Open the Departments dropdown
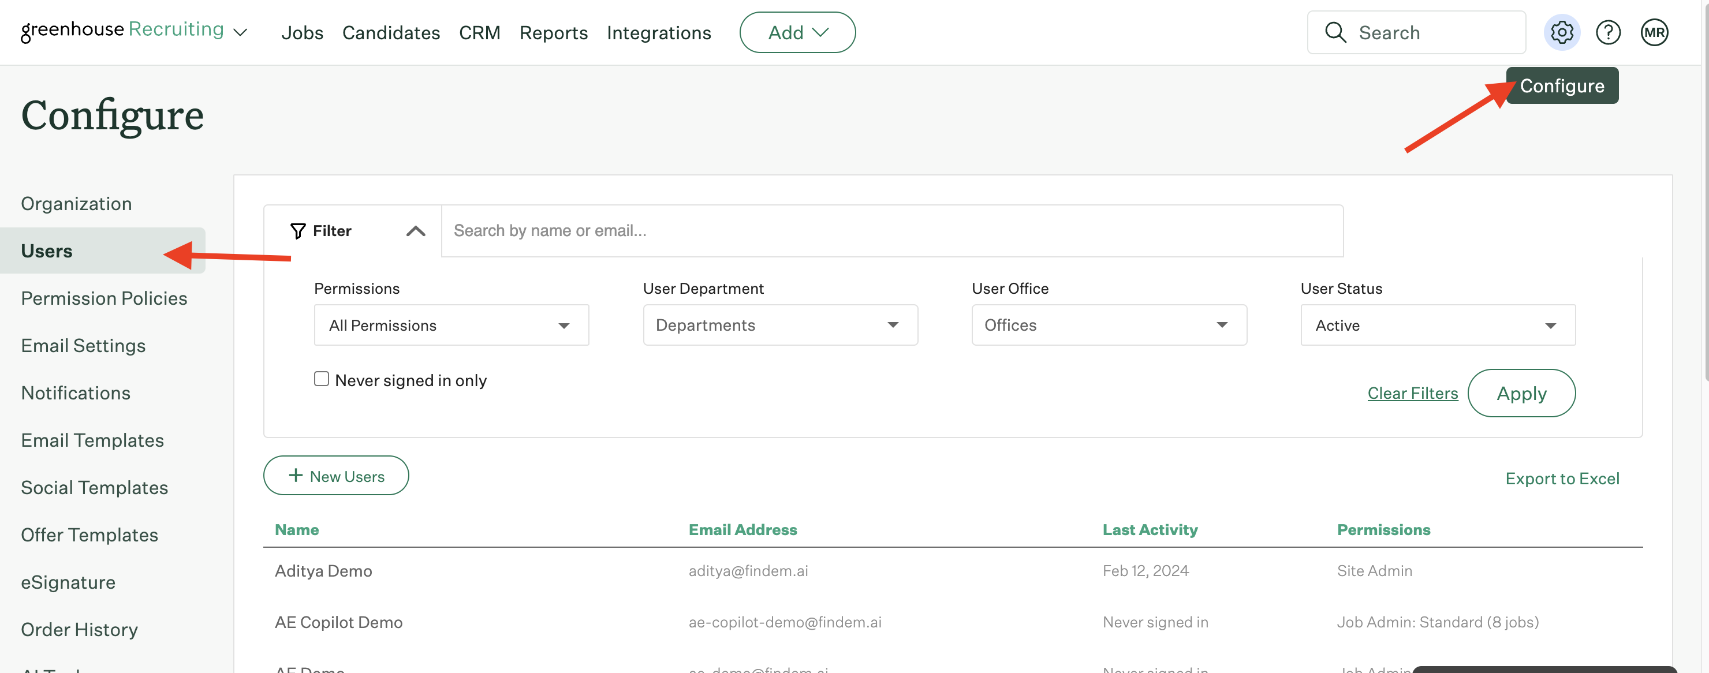Viewport: 1709px width, 673px height. [780, 325]
